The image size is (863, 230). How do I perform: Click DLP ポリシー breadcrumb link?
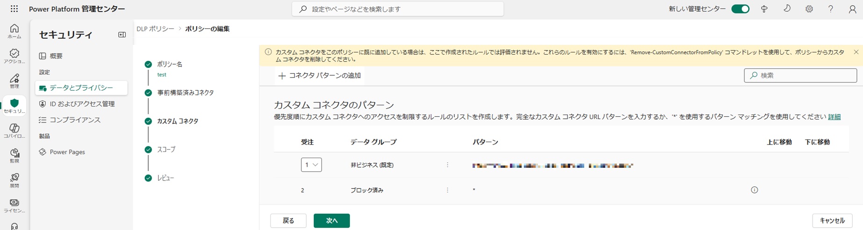(x=156, y=29)
